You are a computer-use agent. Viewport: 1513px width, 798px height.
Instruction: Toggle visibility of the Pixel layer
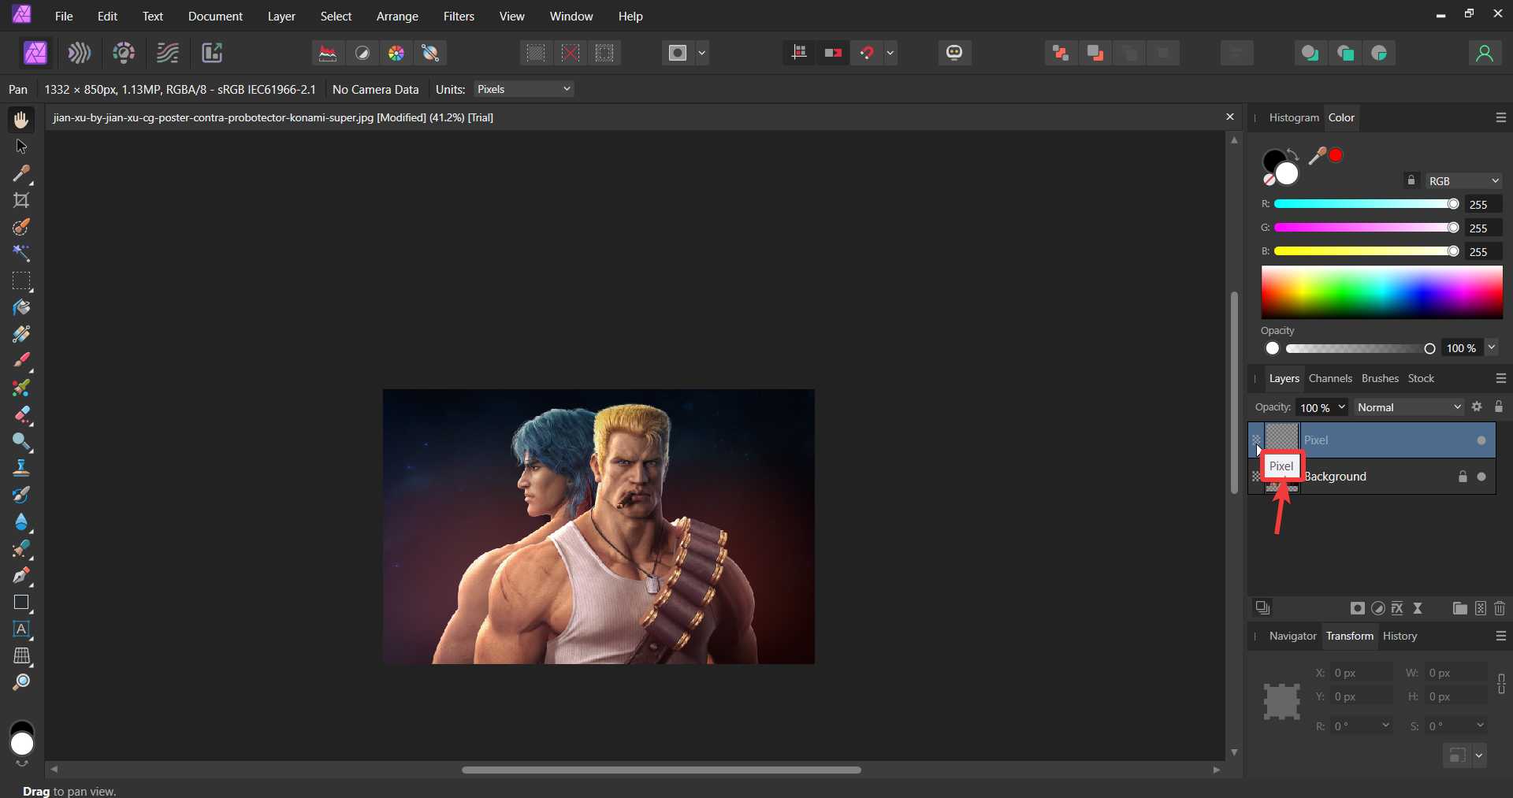click(x=1481, y=440)
